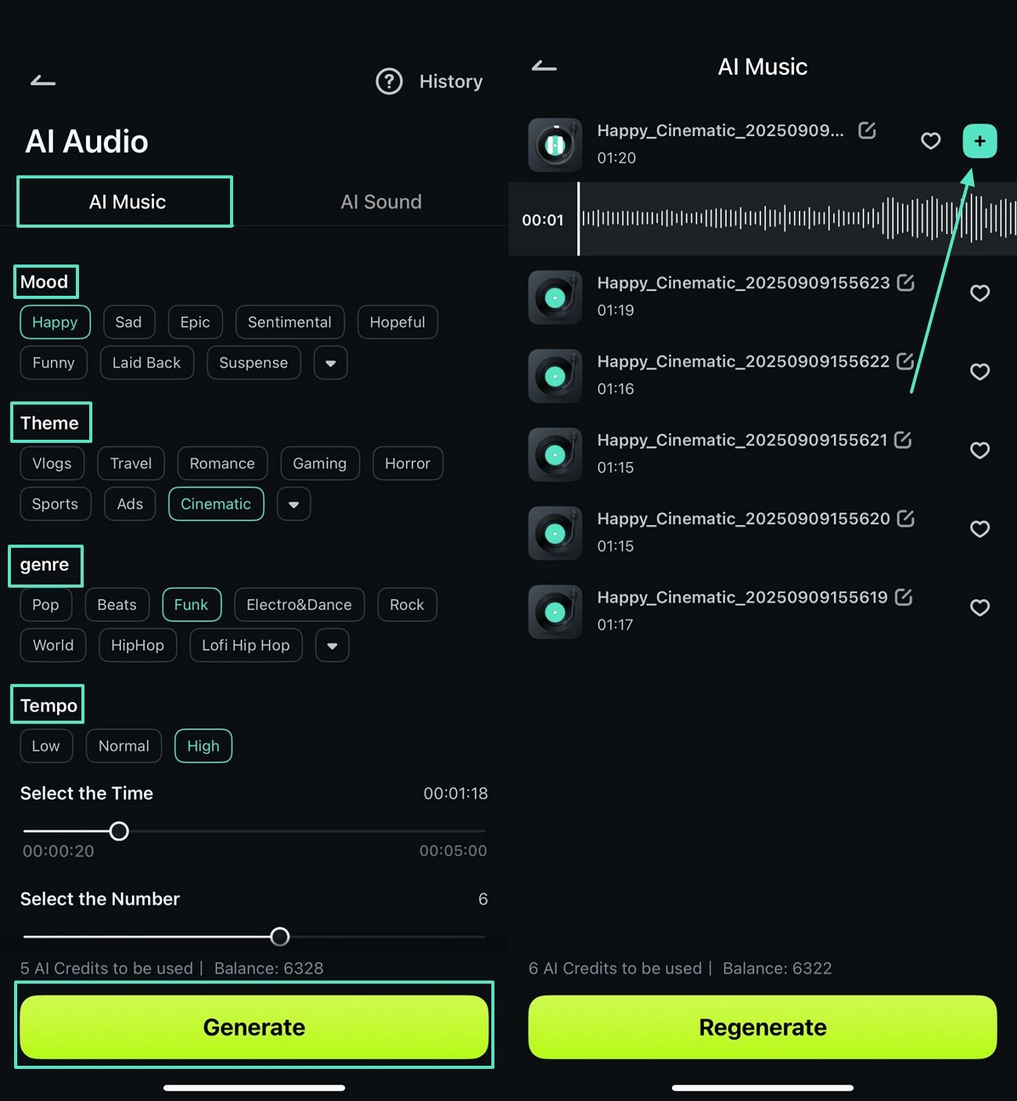Expand more Mood options
Image resolution: width=1017 pixels, height=1101 pixels.
(330, 362)
